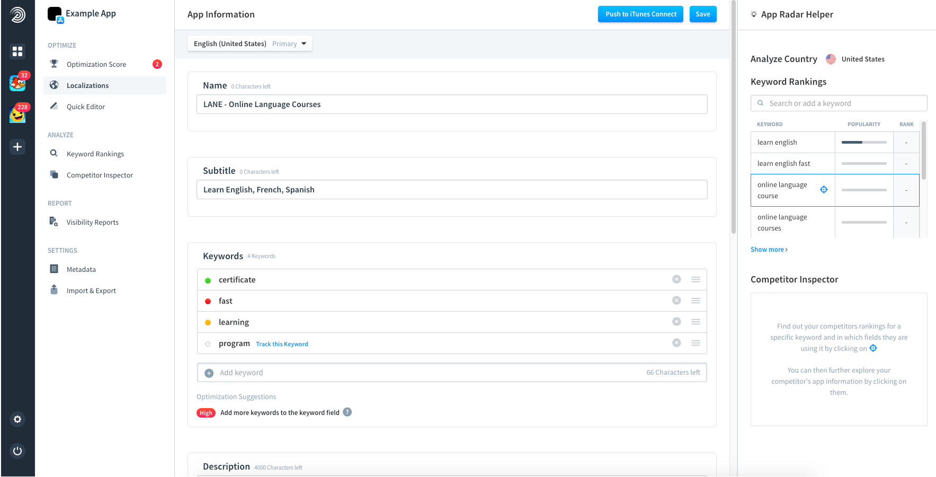Image resolution: width=936 pixels, height=477 pixels.
Task: Click the red status dot for fast
Action: (x=208, y=302)
